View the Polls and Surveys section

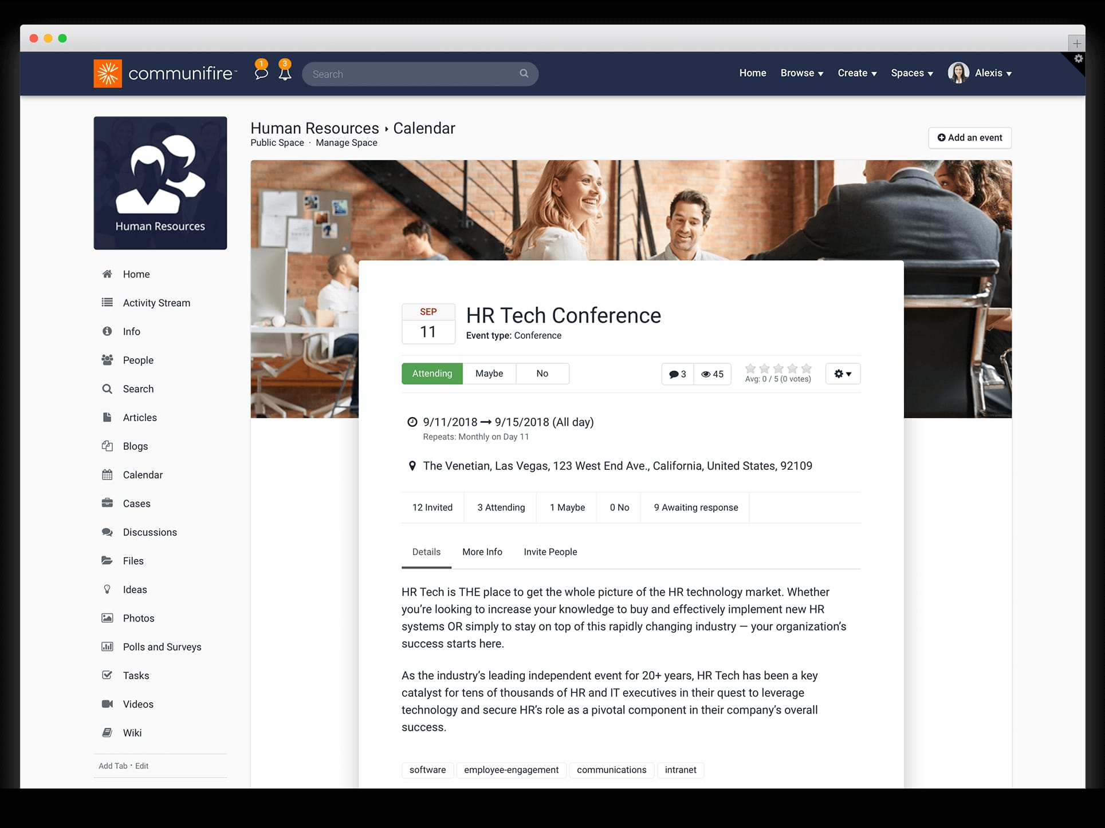click(x=162, y=647)
